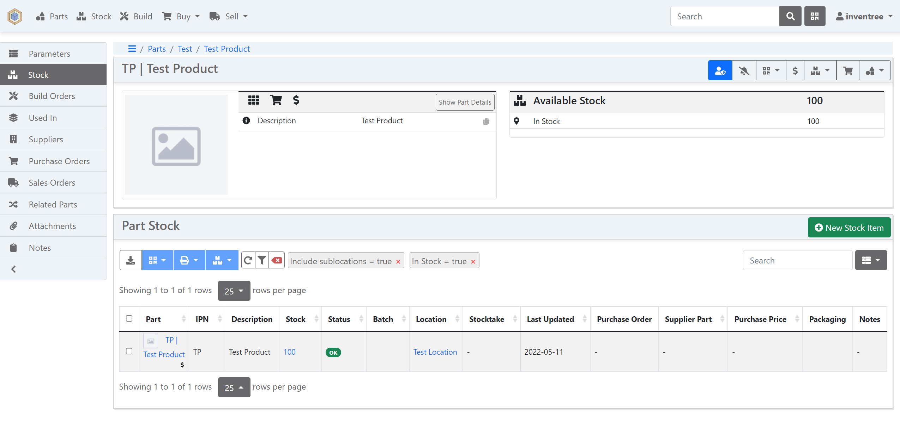Viewport: 900px width, 447px height.
Task: View pricing information via dollar icon
Action: [795, 70]
